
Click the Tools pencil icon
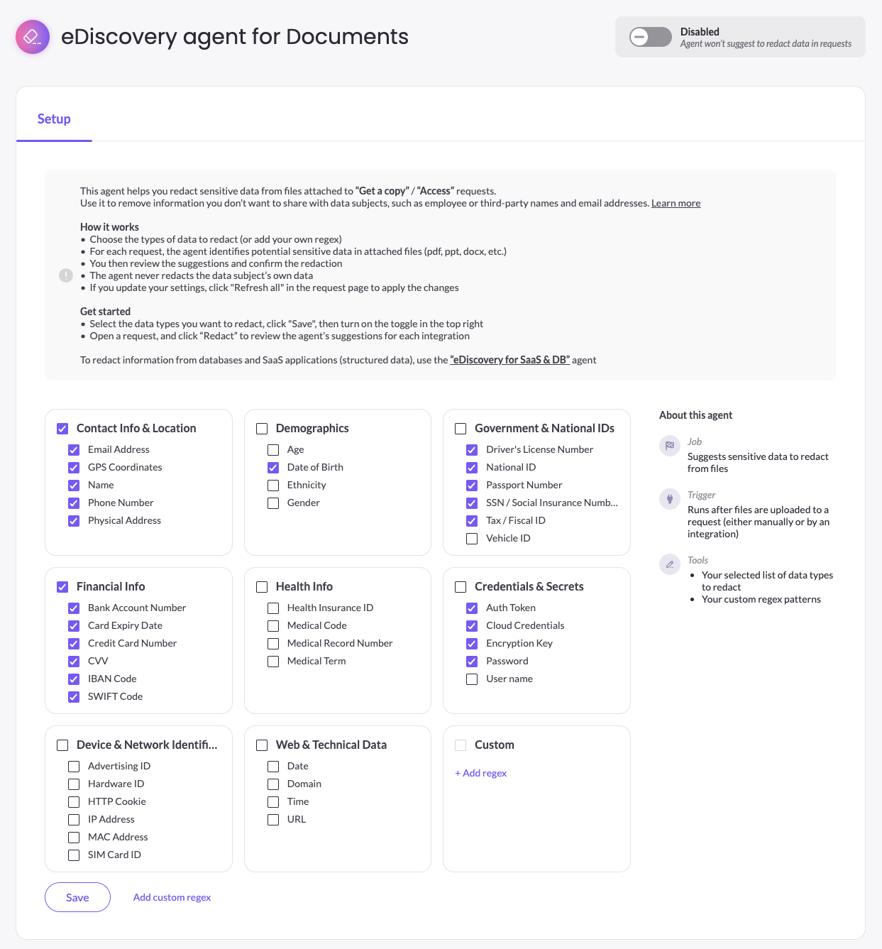coord(670,564)
